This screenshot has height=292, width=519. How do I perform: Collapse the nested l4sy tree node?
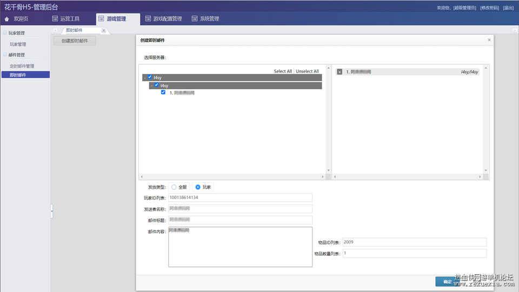point(151,85)
